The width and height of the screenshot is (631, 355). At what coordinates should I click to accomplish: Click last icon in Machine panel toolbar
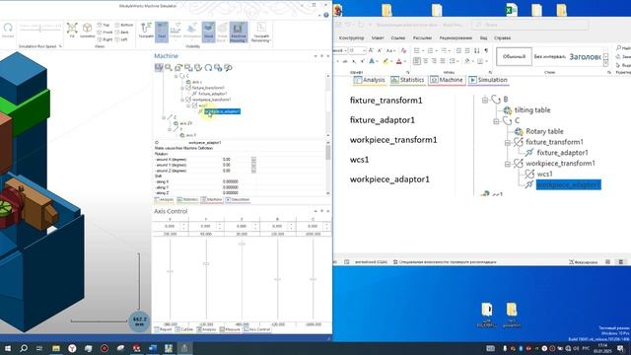(x=228, y=68)
